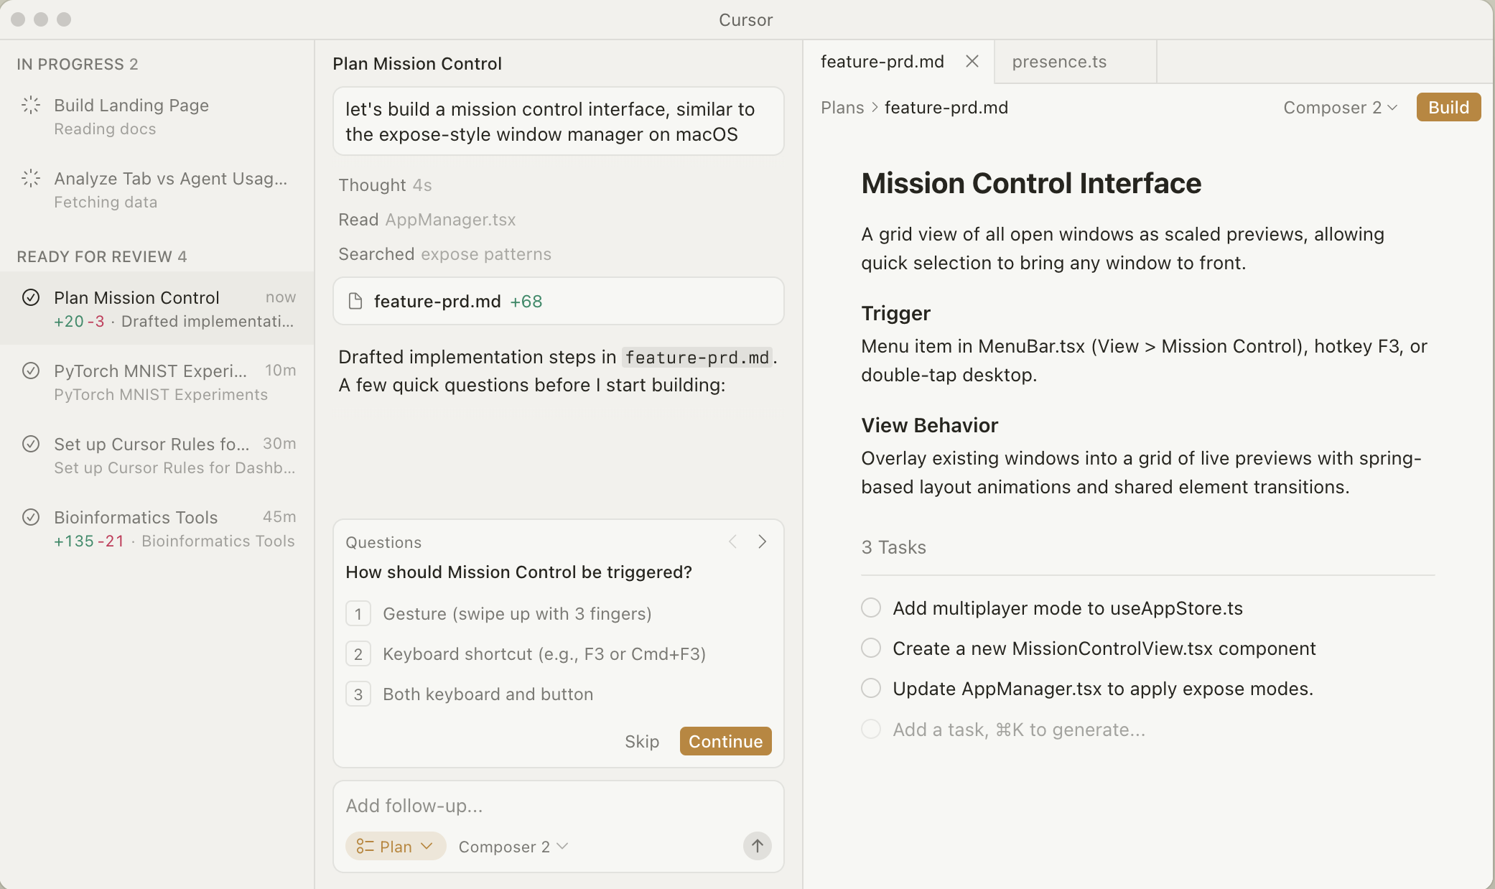
Task: Click the spinner icon beside Analyze Tab vs Agent
Action: tap(31, 178)
